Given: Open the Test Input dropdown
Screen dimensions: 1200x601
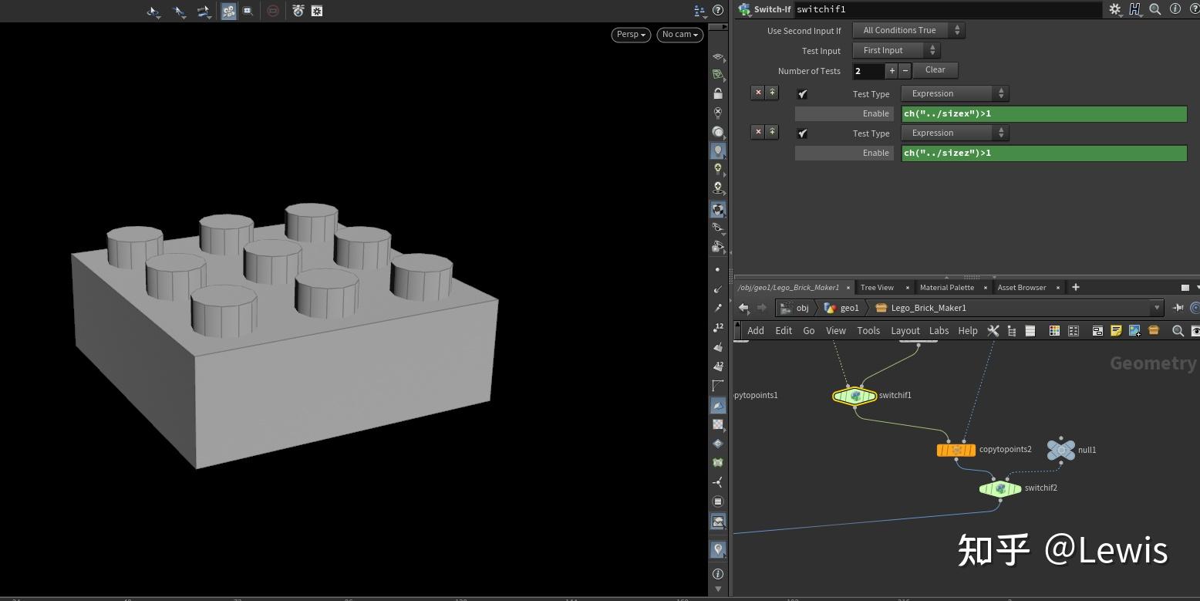Looking at the screenshot, I should point(895,50).
